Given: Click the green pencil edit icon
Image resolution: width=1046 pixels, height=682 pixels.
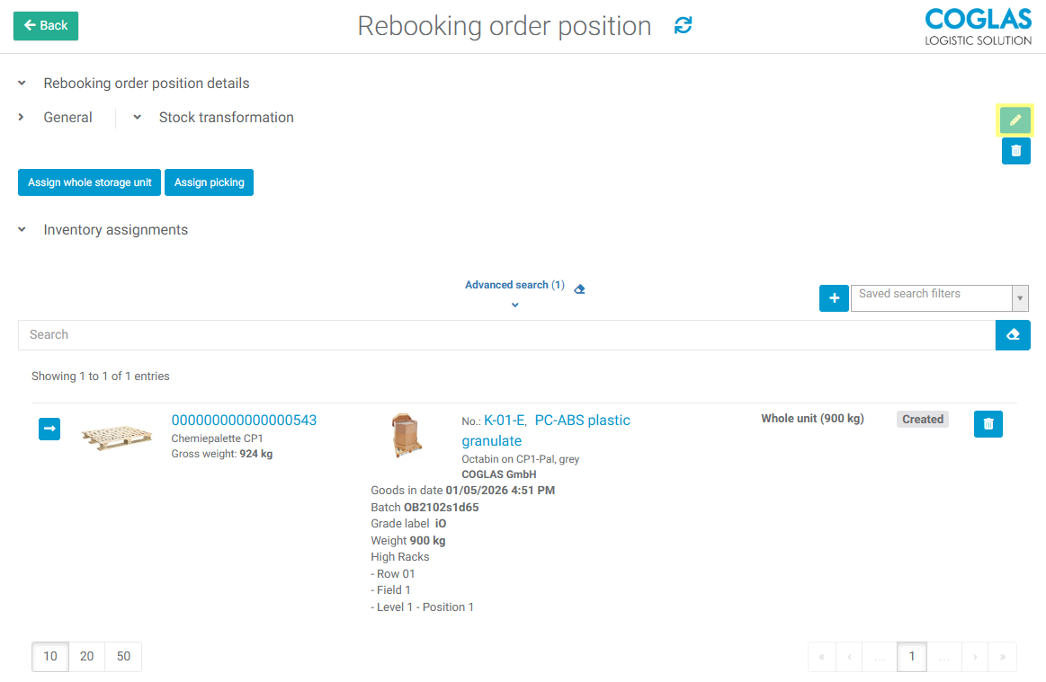Looking at the screenshot, I should pyautogui.click(x=1015, y=120).
